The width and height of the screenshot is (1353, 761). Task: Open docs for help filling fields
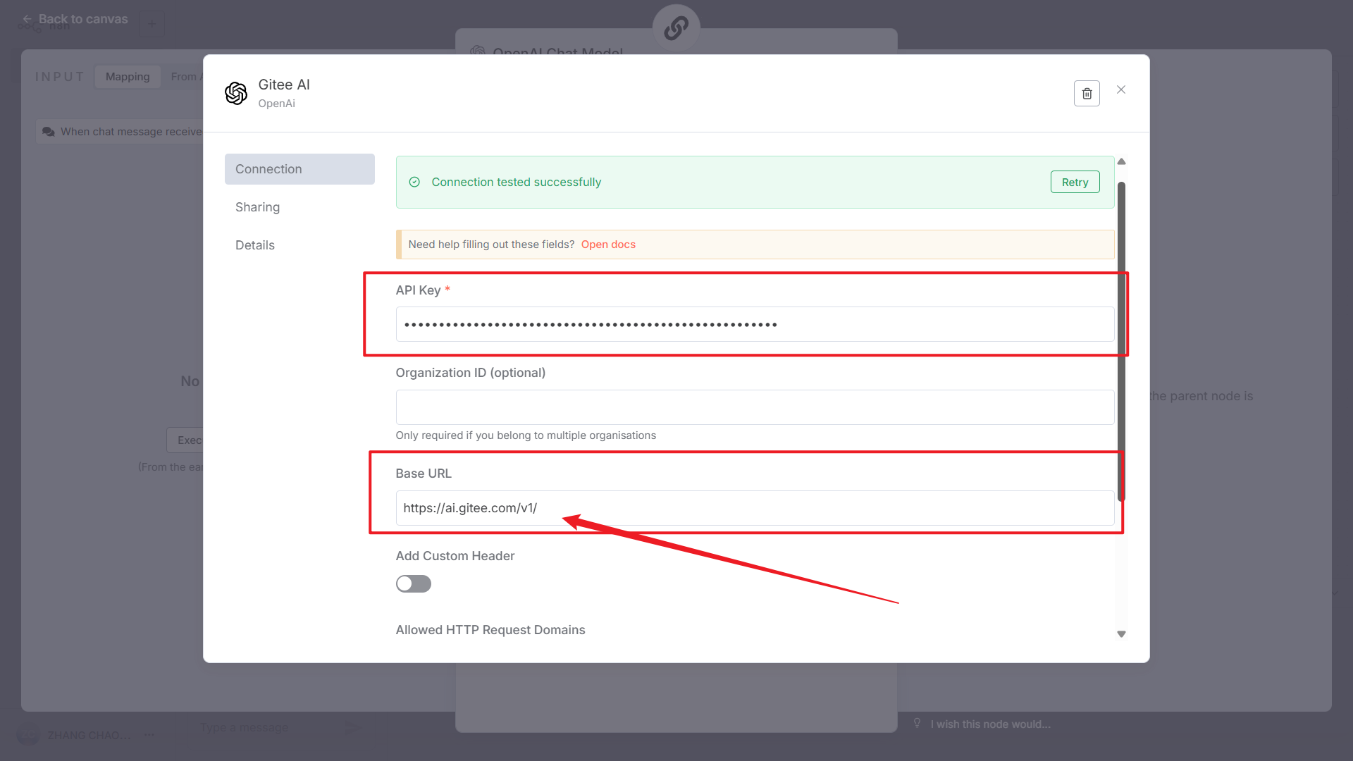click(x=608, y=245)
